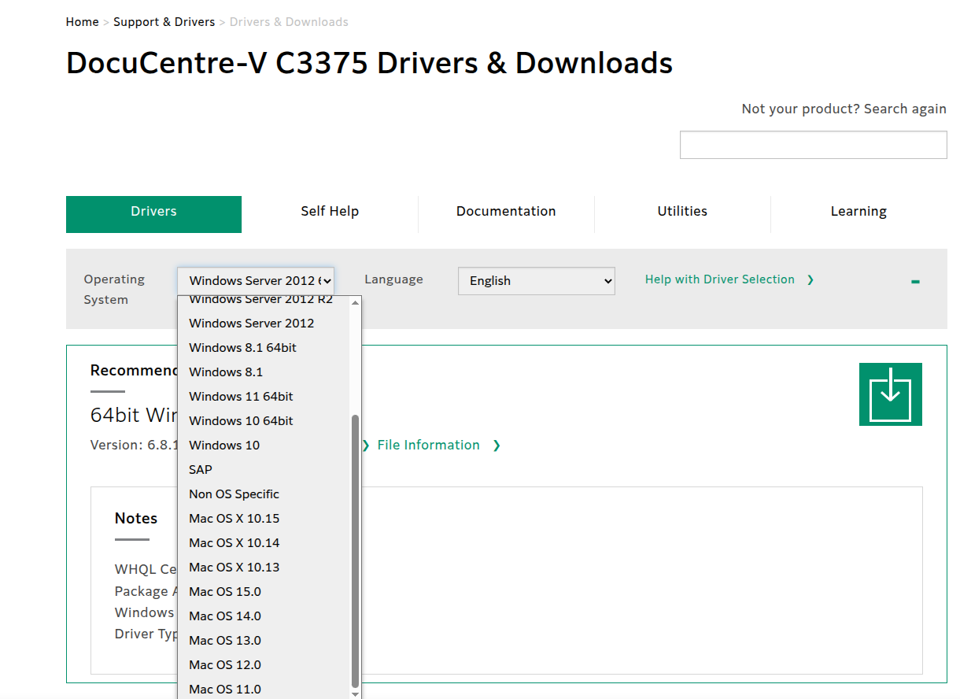The image size is (960, 699).
Task: Click the OS list scrollbar thumb
Action: (356, 550)
